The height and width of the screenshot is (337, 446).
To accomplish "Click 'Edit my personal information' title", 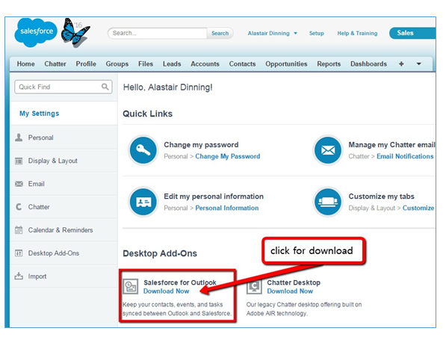I will coord(214,197).
